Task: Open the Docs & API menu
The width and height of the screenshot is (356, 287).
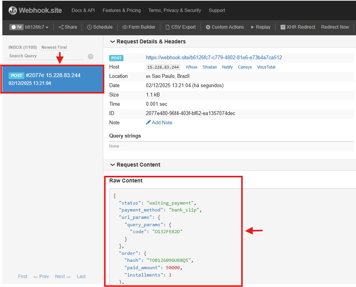Action: coord(83,10)
